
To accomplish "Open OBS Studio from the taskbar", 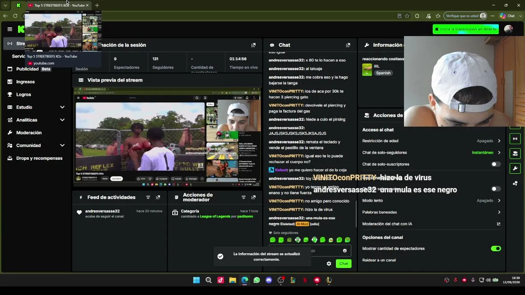I will [281, 280].
